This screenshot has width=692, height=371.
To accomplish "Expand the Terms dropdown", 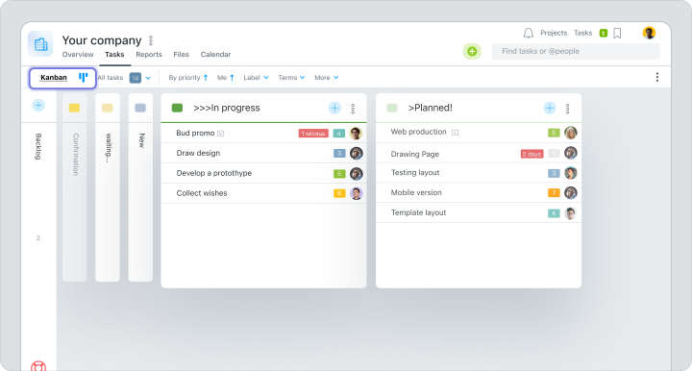I will (291, 78).
